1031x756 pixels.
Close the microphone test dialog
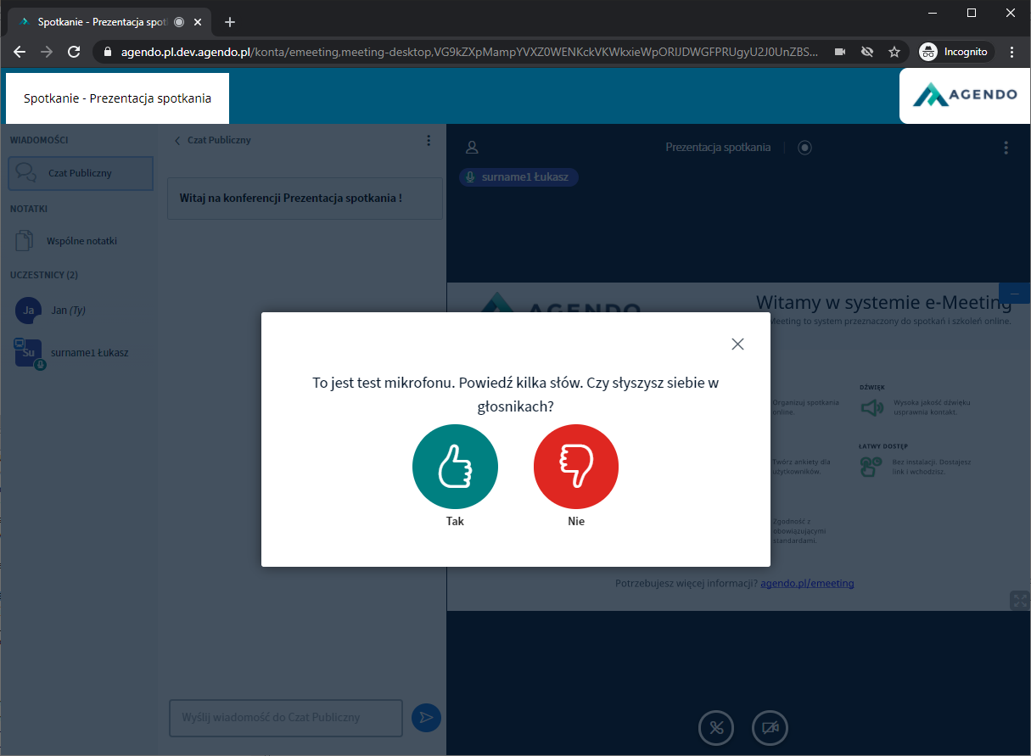click(x=737, y=344)
